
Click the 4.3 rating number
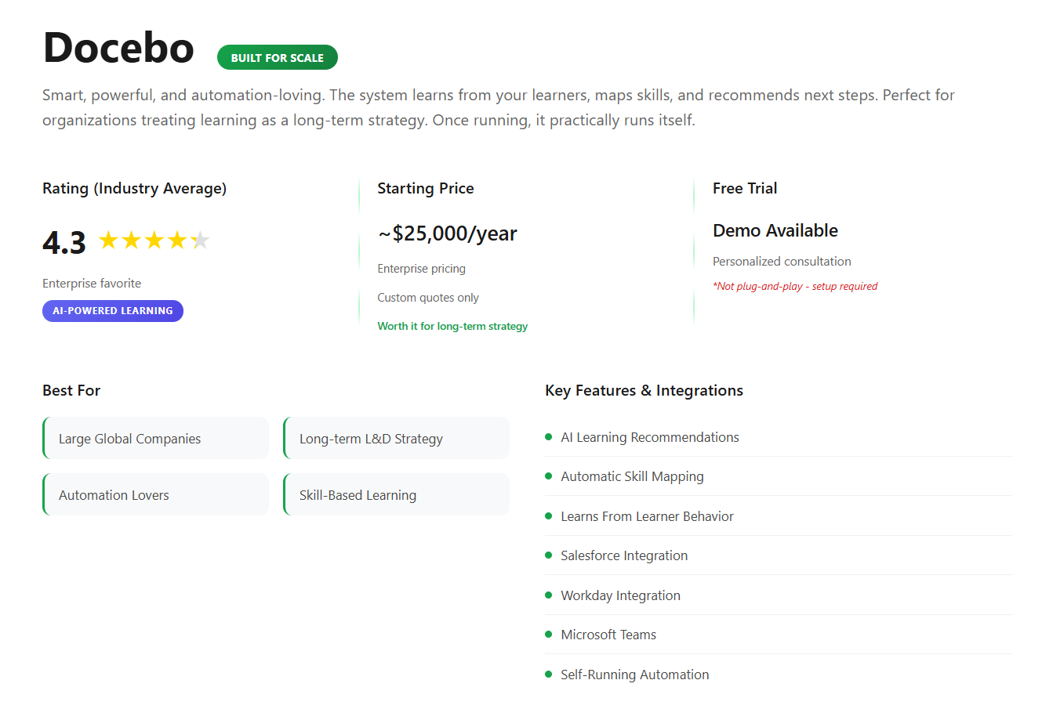click(x=64, y=242)
